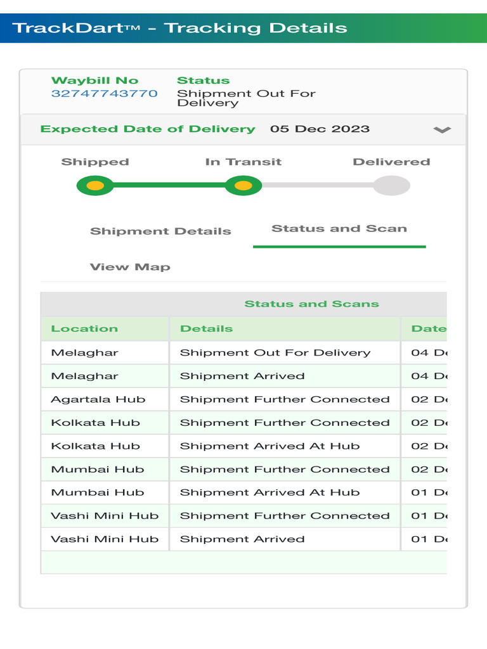This screenshot has width=487, height=649.
Task: Click the Details column header
Action: click(x=206, y=328)
